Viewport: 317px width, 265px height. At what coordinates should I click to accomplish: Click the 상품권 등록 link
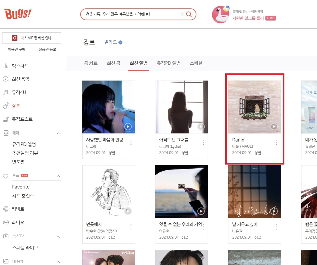click(47, 49)
